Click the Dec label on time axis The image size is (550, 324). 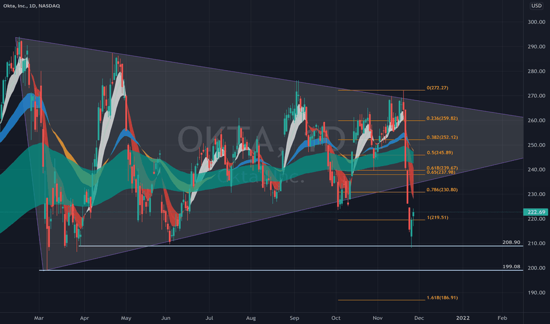[x=419, y=318]
